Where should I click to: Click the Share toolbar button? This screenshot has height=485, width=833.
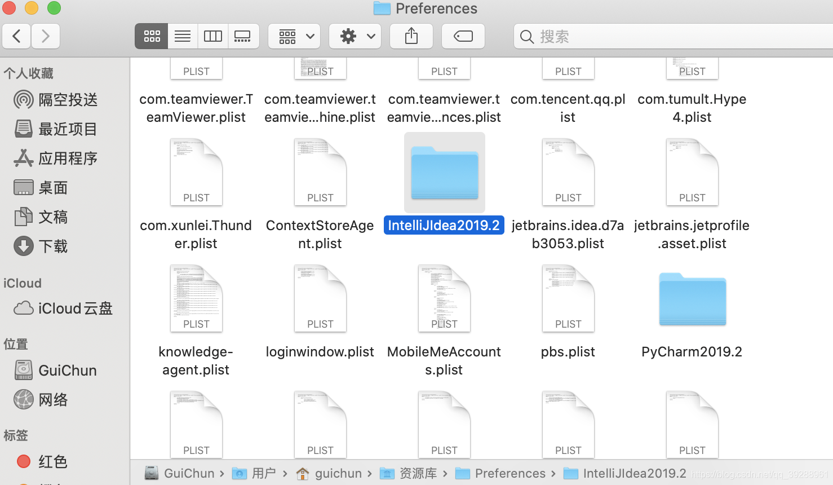[411, 37]
